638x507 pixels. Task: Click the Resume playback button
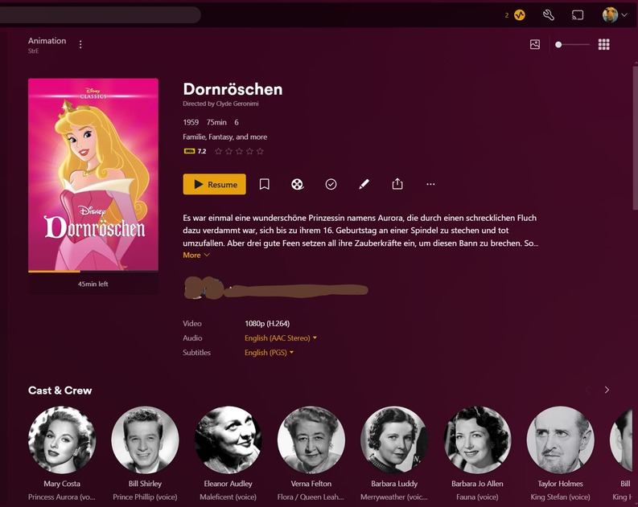(215, 184)
